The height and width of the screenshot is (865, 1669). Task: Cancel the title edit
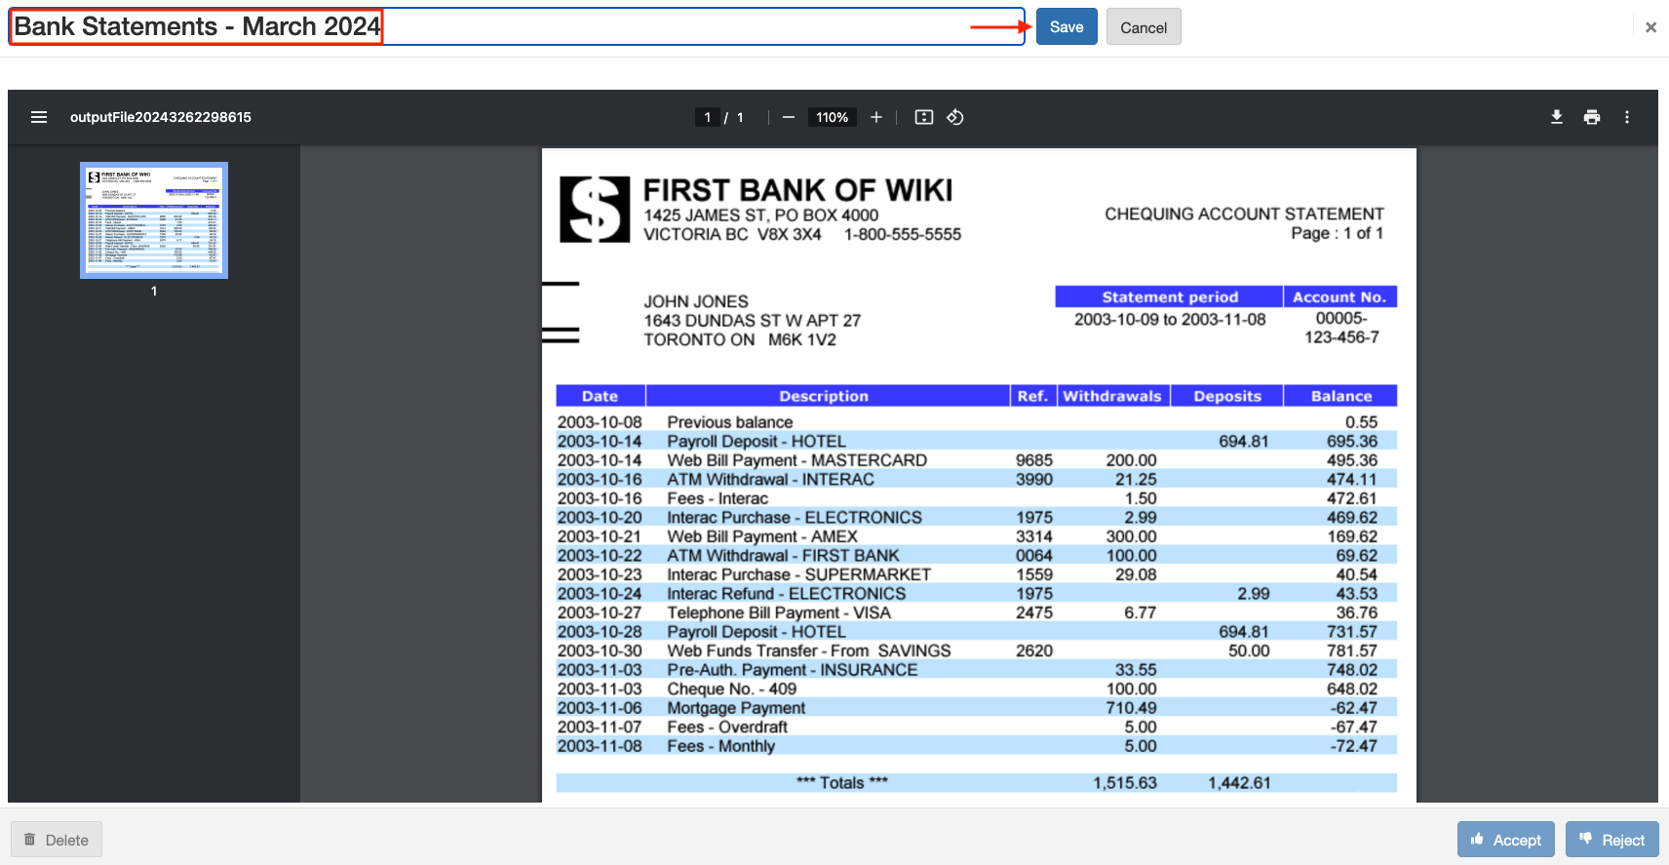(x=1144, y=27)
